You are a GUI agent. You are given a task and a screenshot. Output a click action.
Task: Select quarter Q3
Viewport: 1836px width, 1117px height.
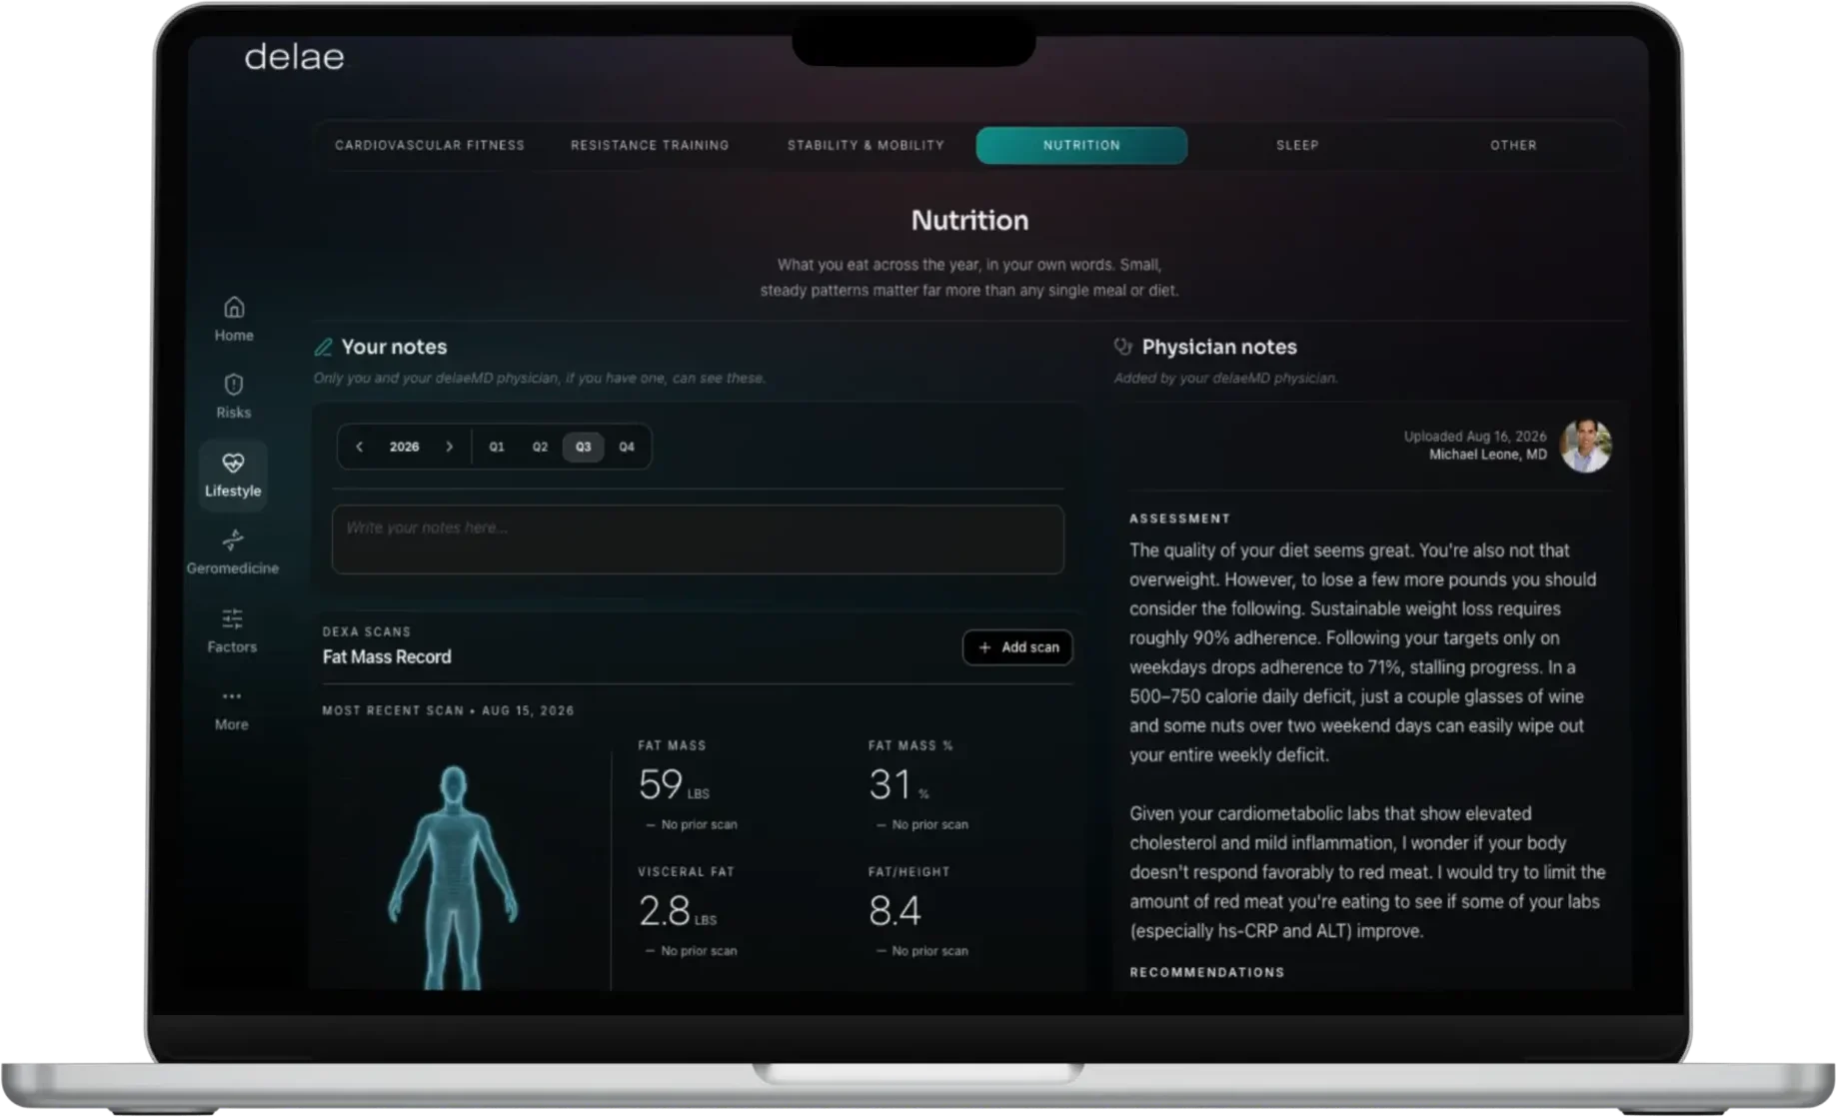[583, 447]
